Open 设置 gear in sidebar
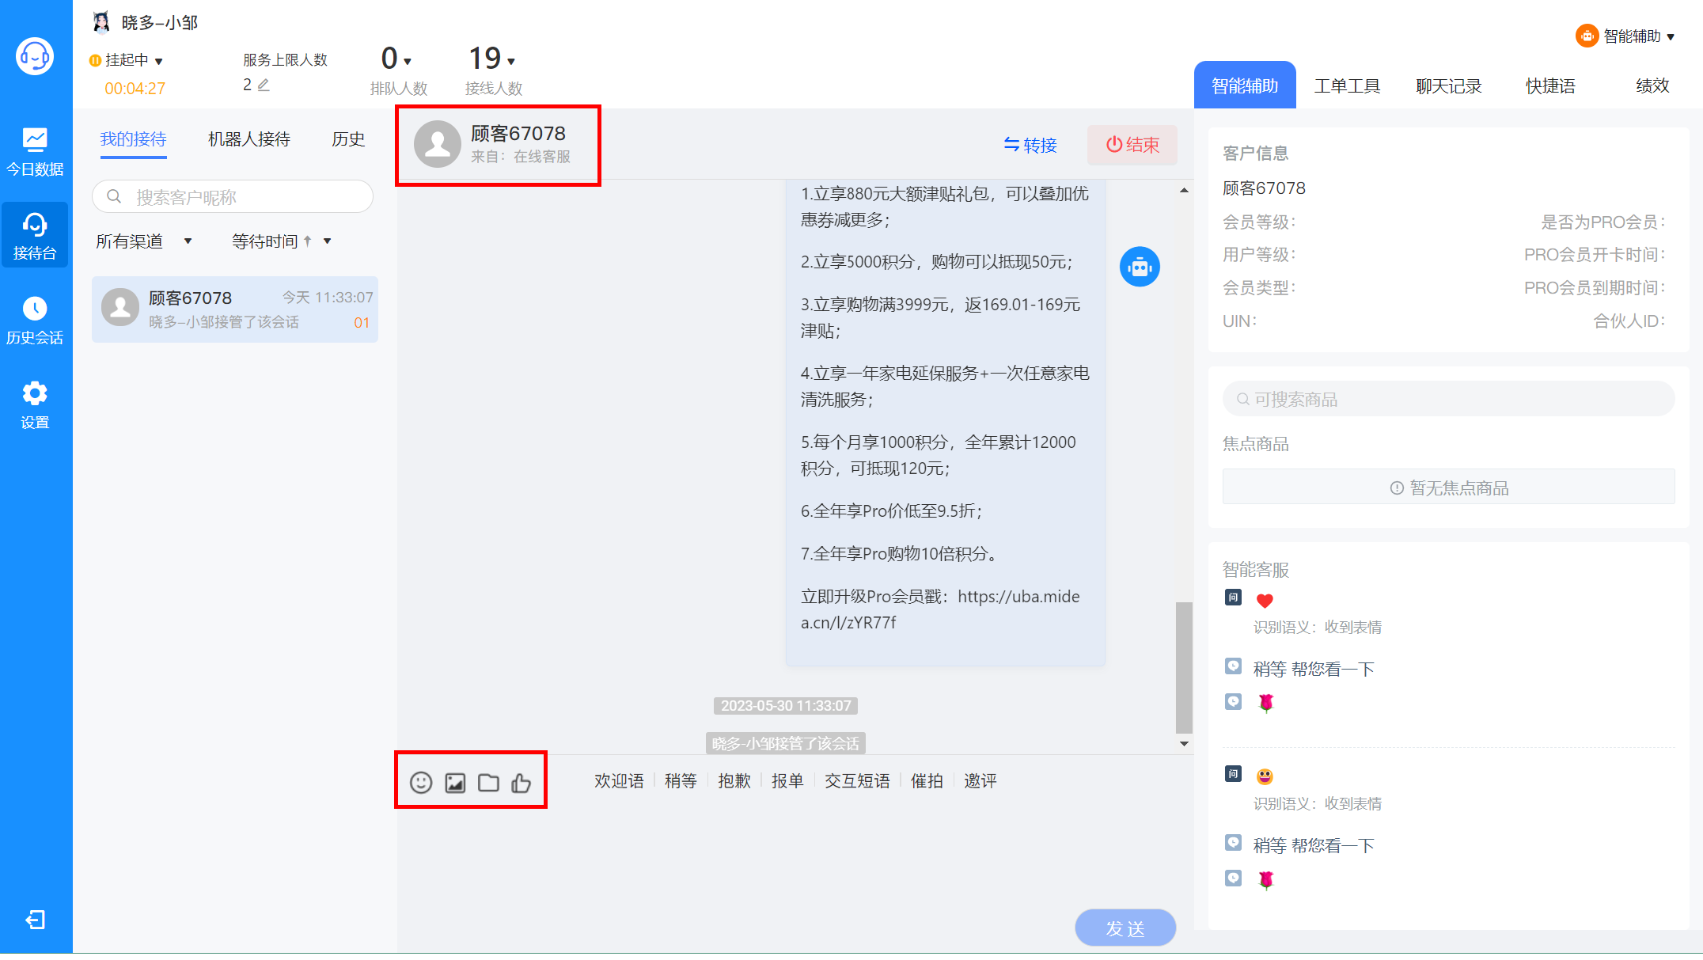This screenshot has height=960, width=1703. point(35,404)
